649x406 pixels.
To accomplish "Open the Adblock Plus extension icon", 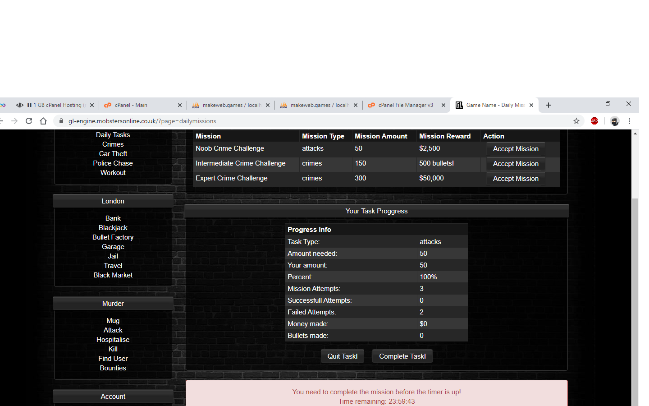I will 594,121.
